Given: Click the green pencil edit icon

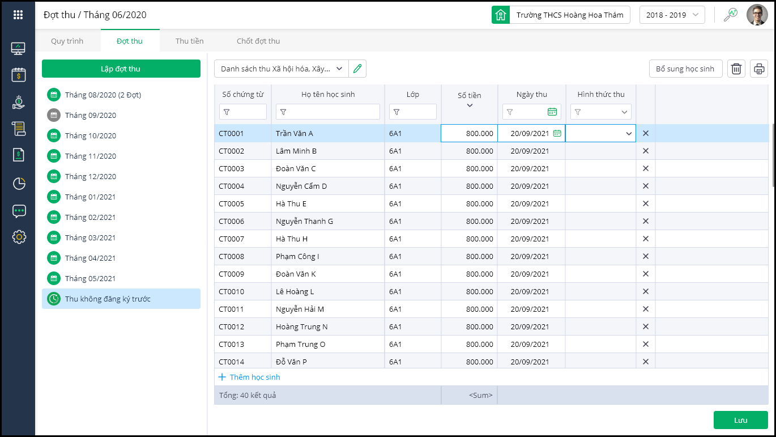Looking at the screenshot, I should pyautogui.click(x=357, y=69).
